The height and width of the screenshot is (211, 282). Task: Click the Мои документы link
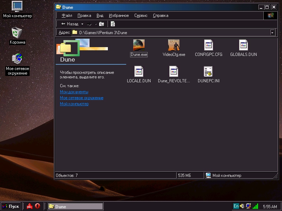[x=74, y=92]
